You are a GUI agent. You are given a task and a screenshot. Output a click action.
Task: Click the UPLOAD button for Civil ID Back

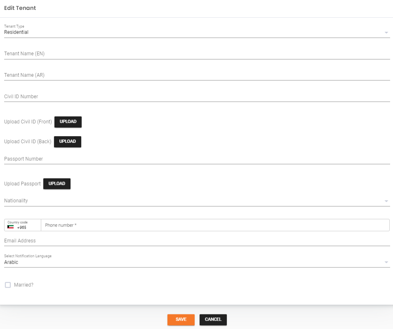coord(67,142)
